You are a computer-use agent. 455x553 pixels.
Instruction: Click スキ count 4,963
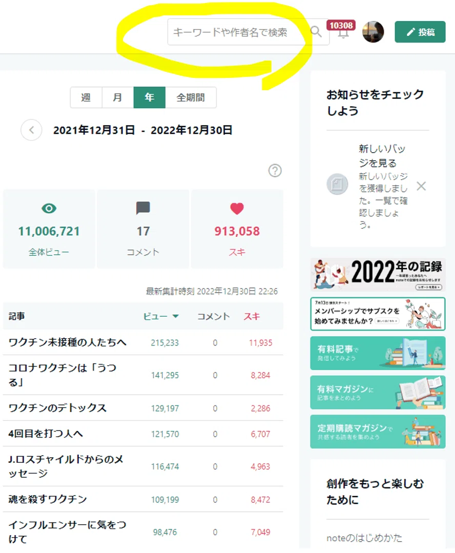pyautogui.click(x=261, y=466)
